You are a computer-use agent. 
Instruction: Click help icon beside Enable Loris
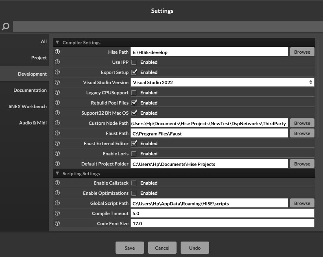click(57, 154)
